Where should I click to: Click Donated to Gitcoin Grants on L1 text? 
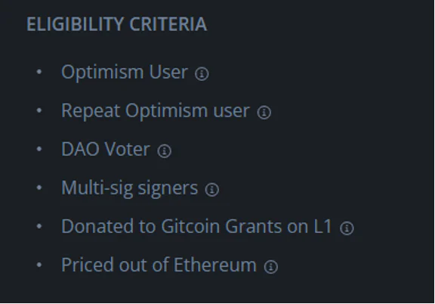point(196,226)
